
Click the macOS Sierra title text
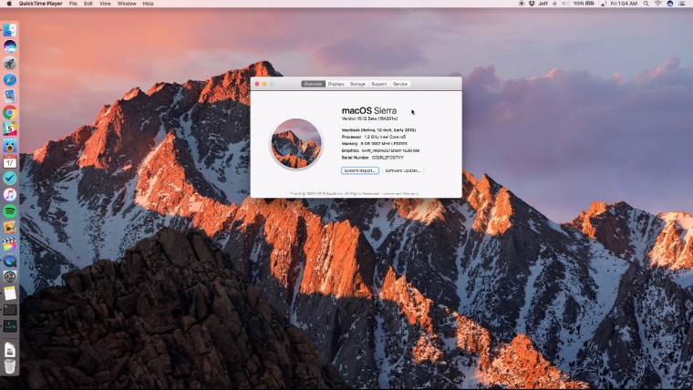(x=369, y=110)
